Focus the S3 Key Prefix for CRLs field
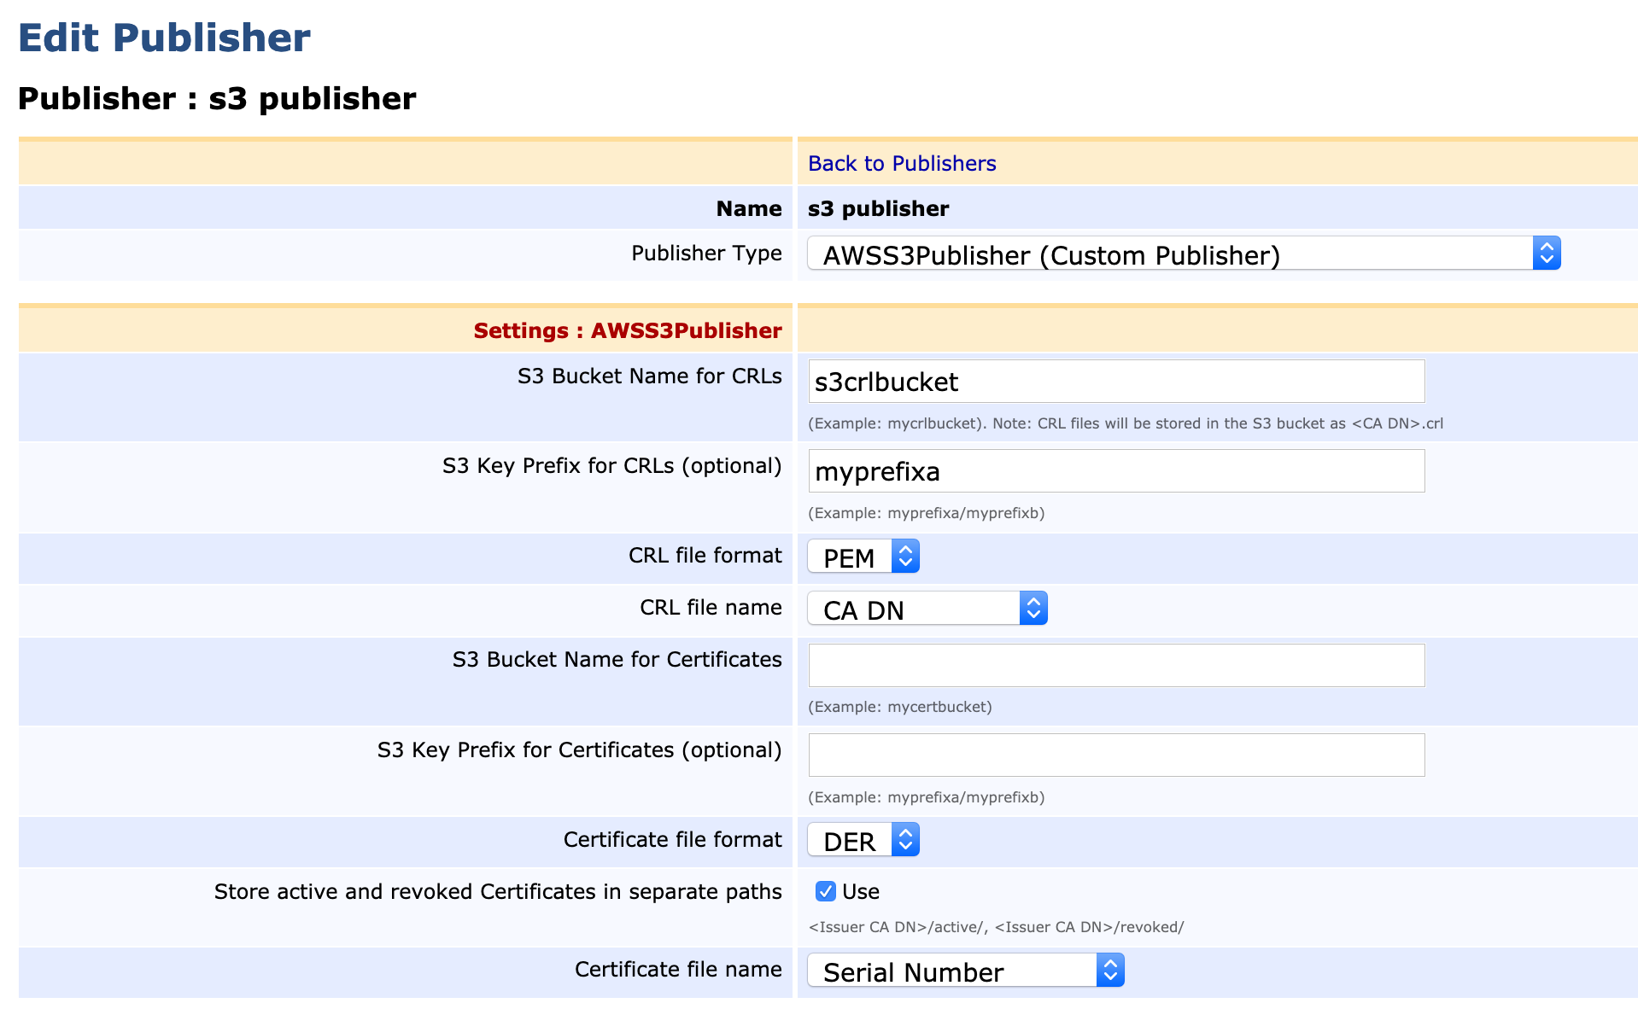Viewport: 1638px width, 1009px height. pyautogui.click(x=1115, y=471)
